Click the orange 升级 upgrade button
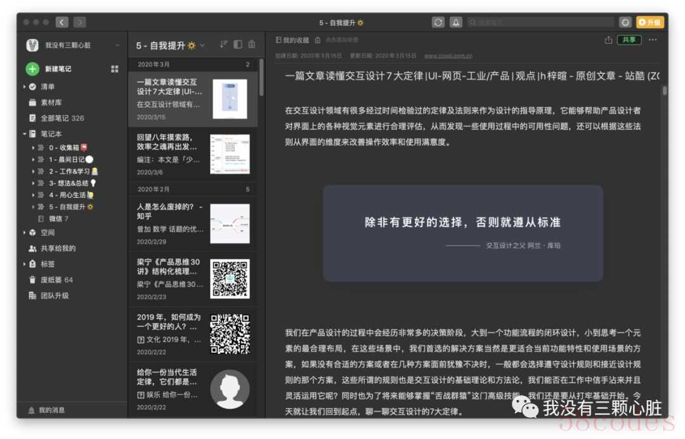 [x=650, y=22]
